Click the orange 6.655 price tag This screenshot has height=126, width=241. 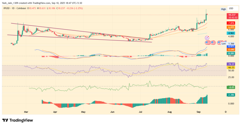tap(231, 27)
